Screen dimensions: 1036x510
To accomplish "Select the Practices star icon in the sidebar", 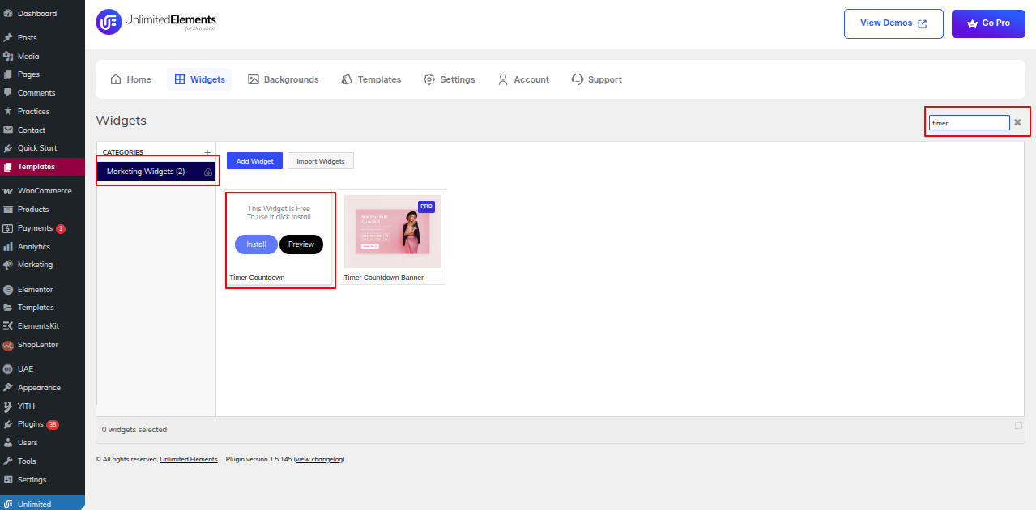I will [8, 112].
